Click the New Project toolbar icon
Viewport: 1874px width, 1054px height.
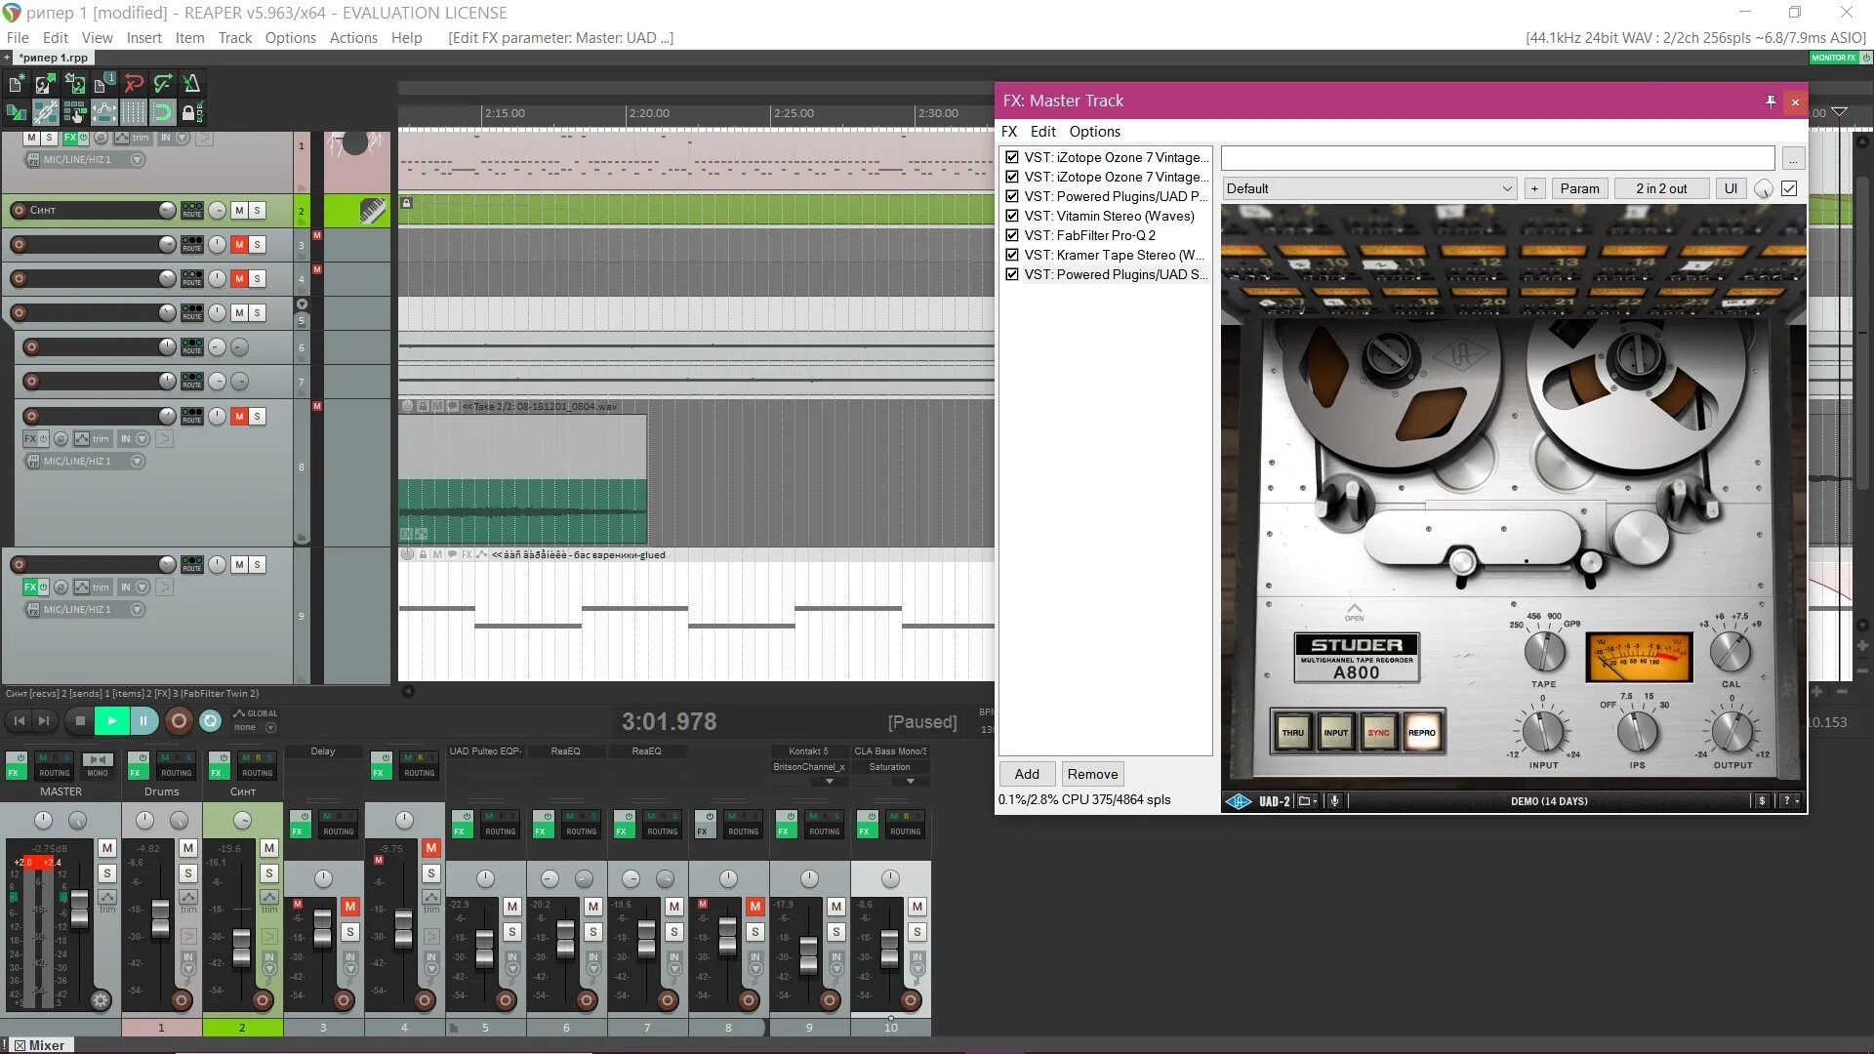click(17, 83)
